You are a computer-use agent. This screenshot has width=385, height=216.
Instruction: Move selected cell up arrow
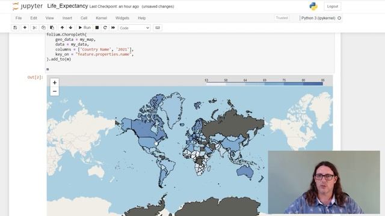point(62,28)
